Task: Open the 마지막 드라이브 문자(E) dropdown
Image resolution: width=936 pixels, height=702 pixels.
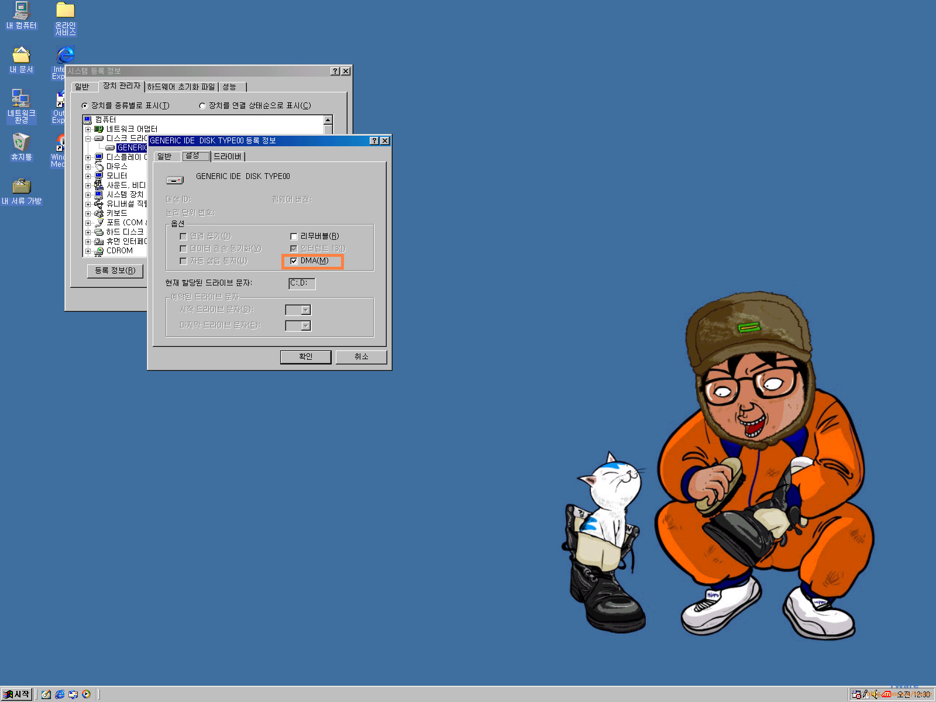Action: 305,326
